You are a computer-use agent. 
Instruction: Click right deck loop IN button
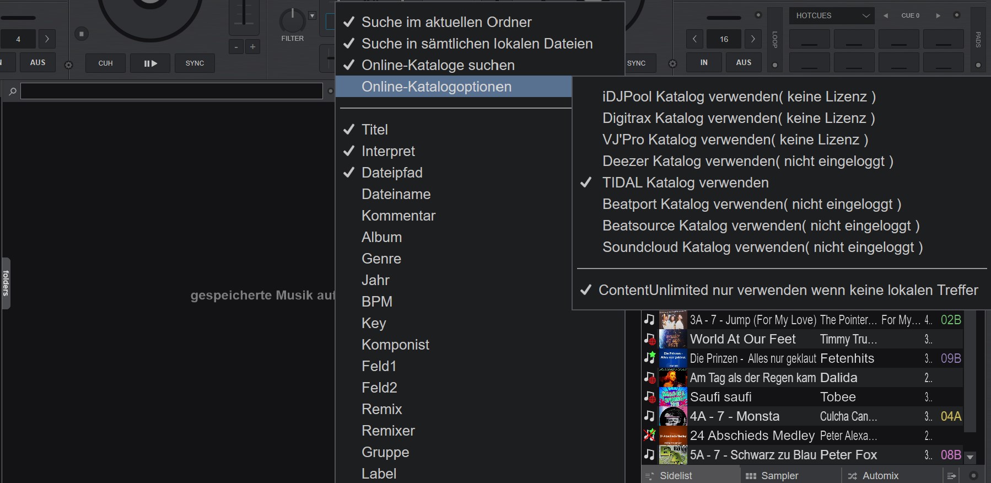tap(704, 62)
